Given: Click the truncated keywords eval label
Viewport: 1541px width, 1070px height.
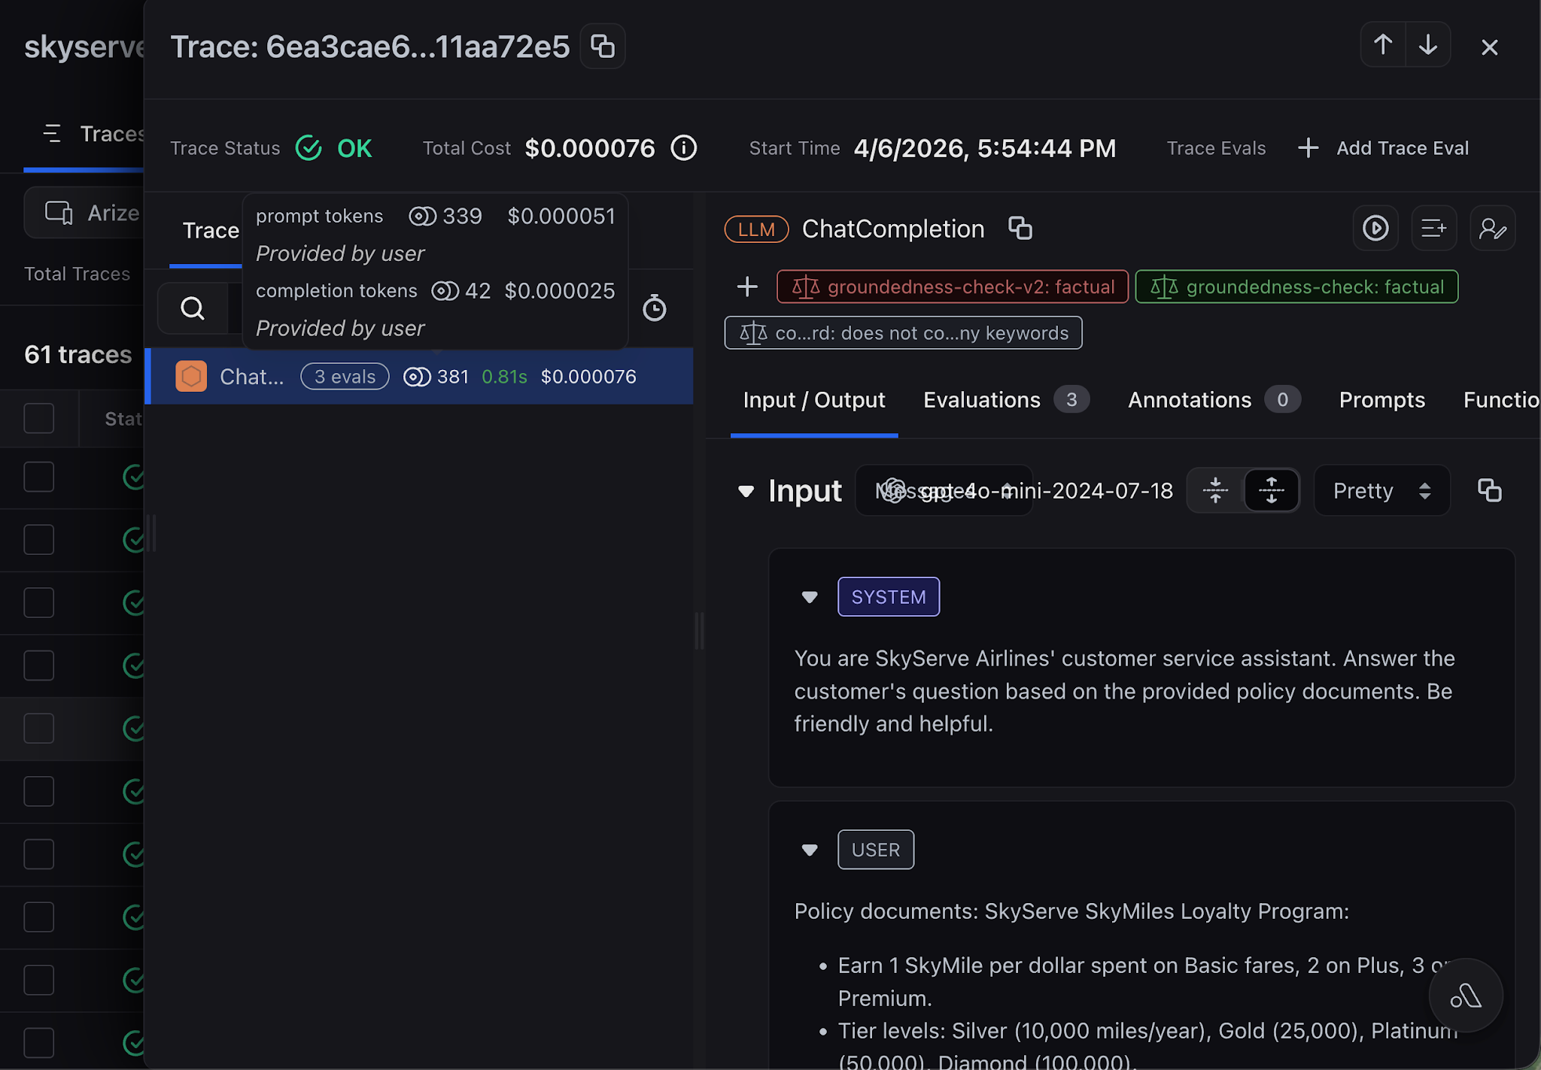Looking at the screenshot, I should tap(903, 332).
